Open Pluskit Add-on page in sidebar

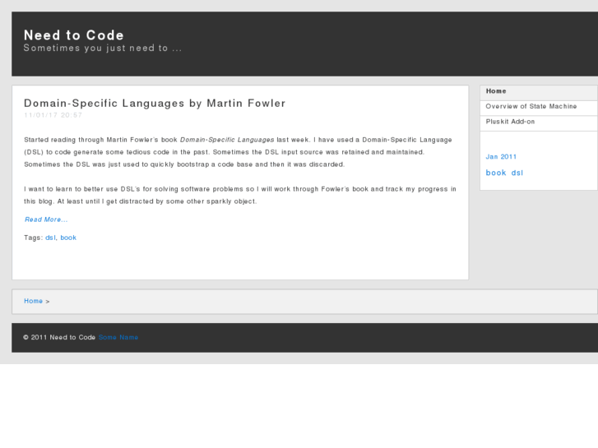(x=538, y=122)
